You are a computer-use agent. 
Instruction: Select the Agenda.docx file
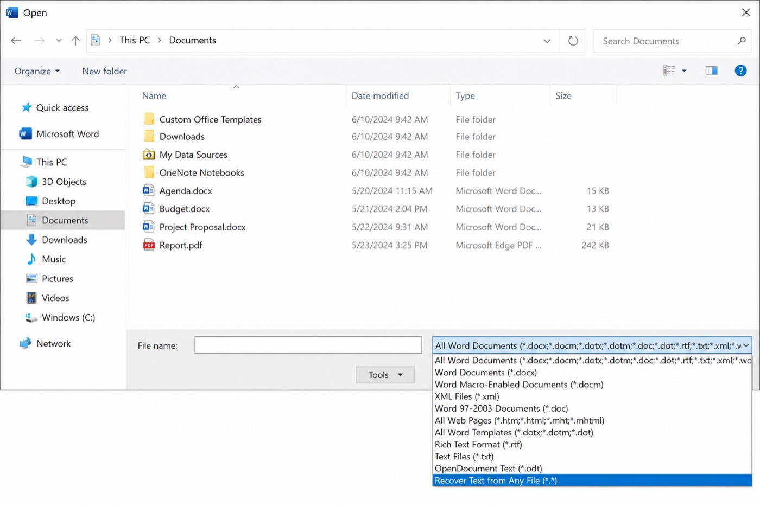click(x=186, y=191)
